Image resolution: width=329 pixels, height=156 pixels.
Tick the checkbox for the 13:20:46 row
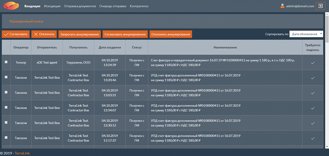(x=6, y=77)
